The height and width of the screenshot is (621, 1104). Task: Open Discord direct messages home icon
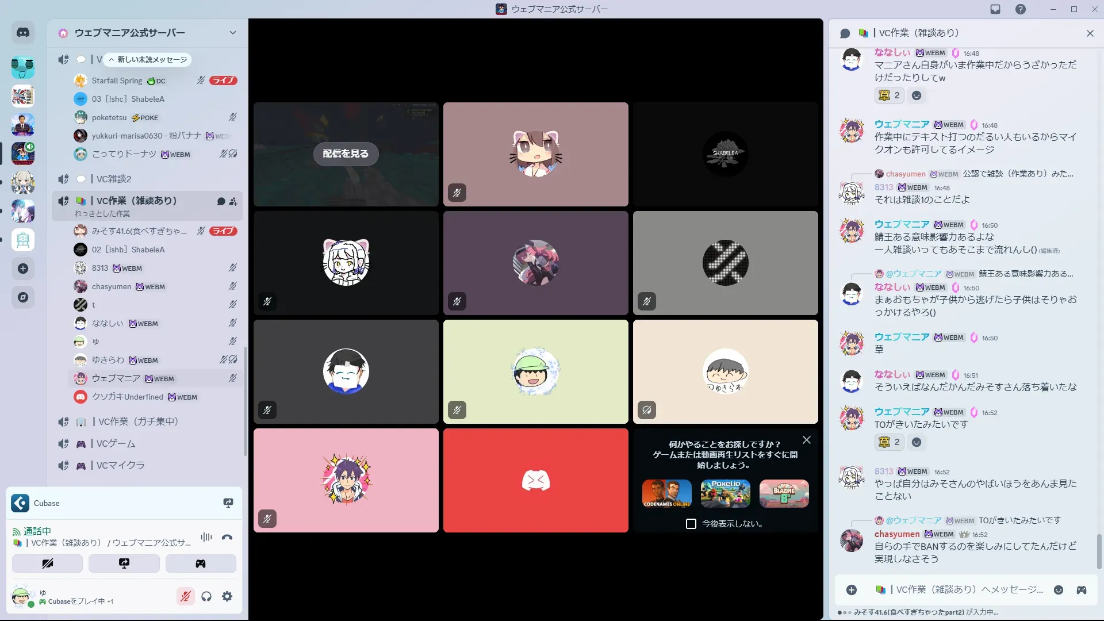pyautogui.click(x=23, y=33)
